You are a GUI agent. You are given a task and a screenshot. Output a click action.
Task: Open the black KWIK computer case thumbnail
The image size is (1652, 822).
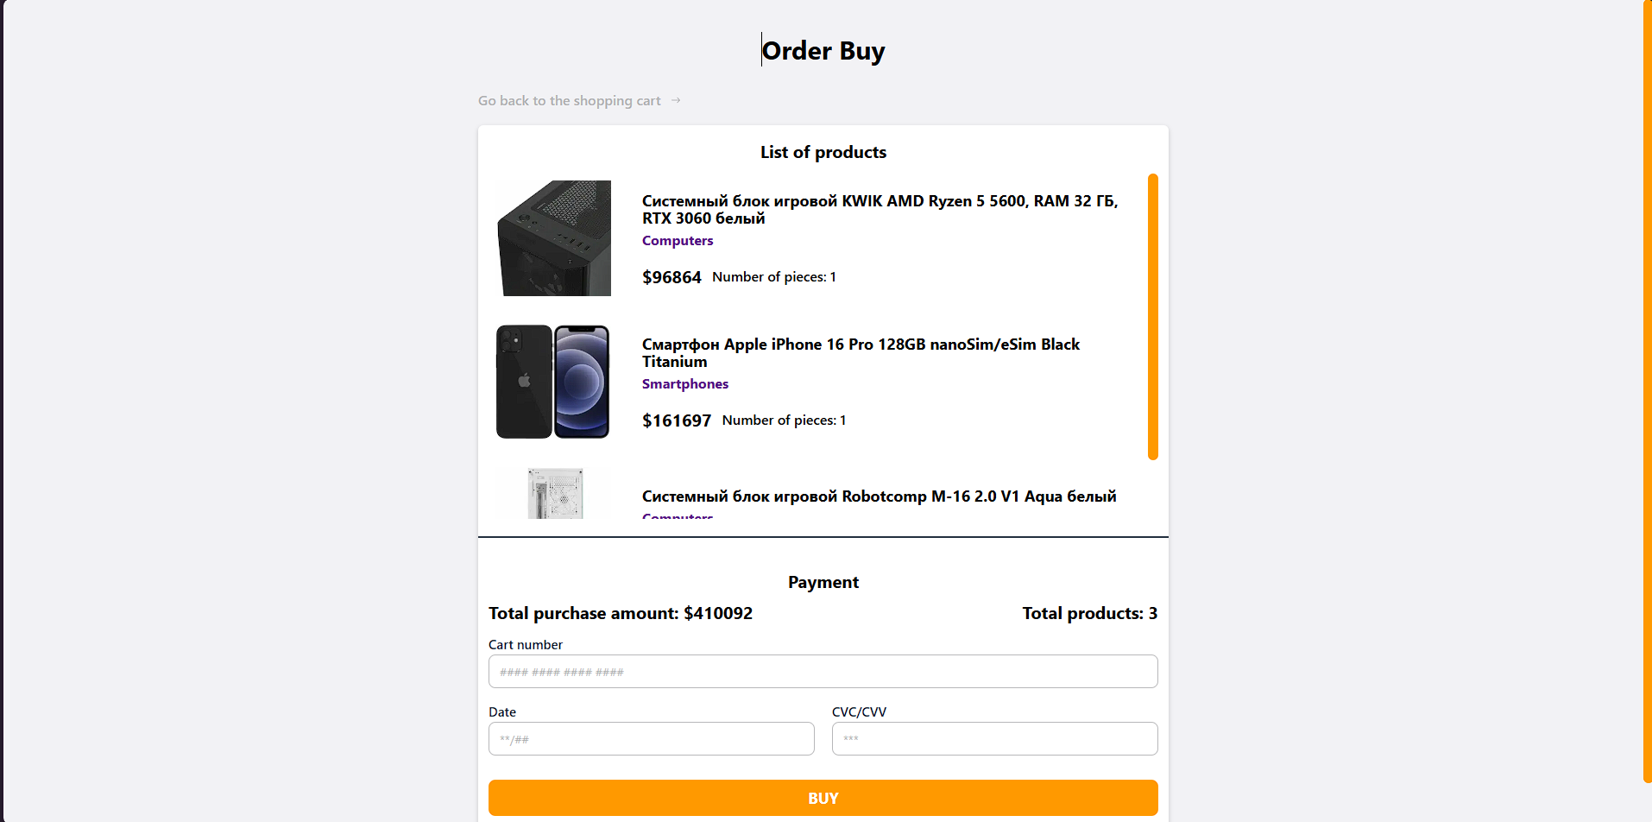pyautogui.click(x=554, y=238)
